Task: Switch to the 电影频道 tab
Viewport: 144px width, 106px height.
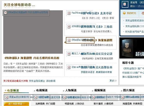Action: coord(13,90)
